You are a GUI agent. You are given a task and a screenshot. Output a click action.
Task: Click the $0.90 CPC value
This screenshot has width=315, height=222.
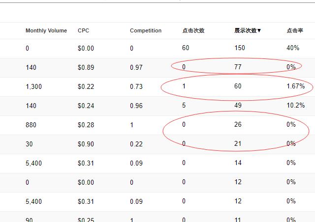(86, 144)
